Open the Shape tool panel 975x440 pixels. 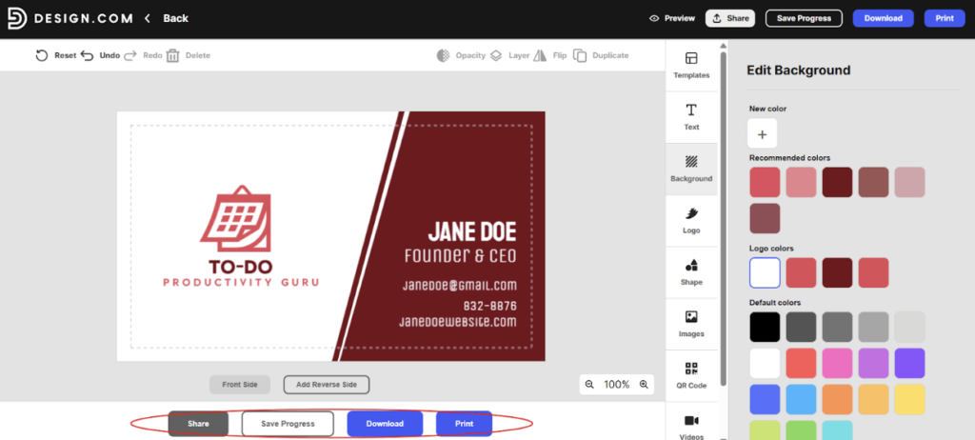click(x=691, y=271)
